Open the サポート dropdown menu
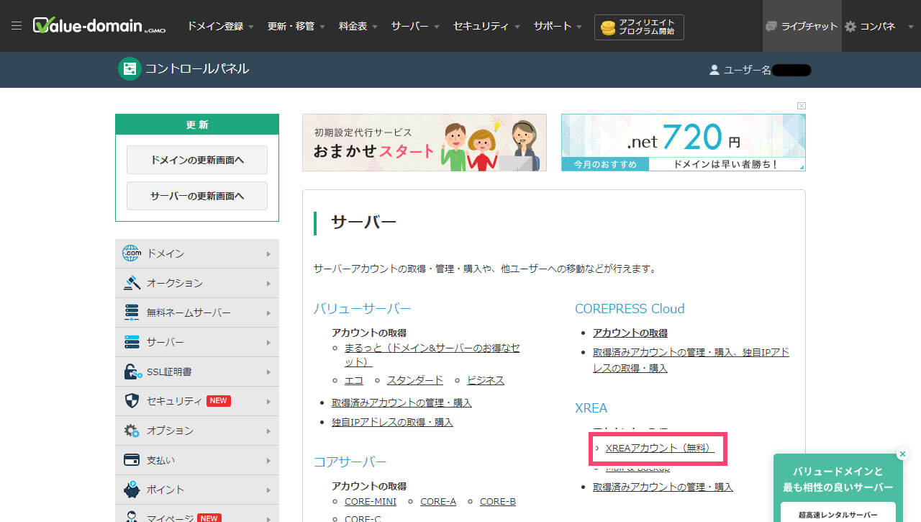921x522 pixels. (x=558, y=26)
